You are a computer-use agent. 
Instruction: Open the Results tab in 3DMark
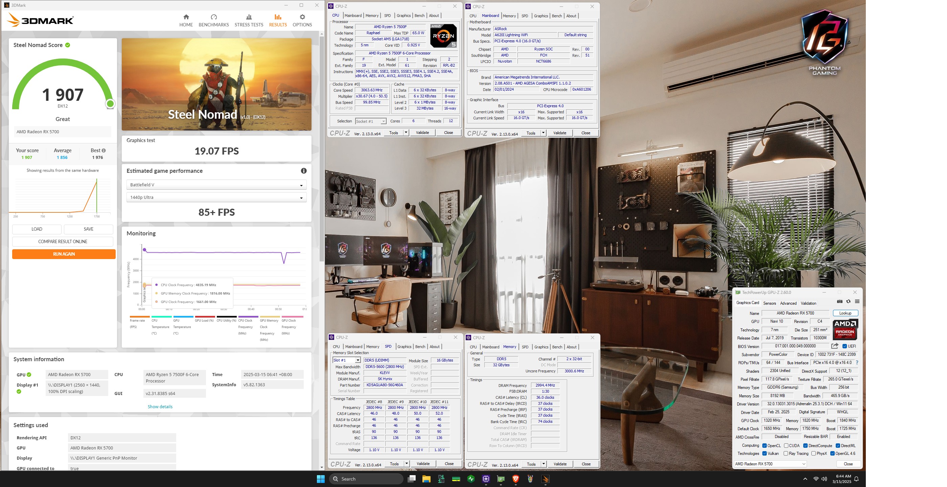[x=278, y=21]
